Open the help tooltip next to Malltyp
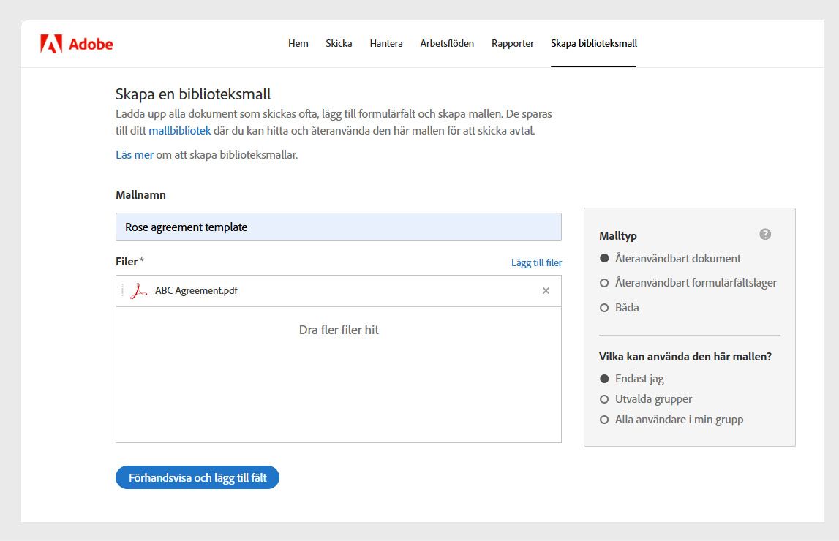The width and height of the screenshot is (839, 541). [764, 234]
